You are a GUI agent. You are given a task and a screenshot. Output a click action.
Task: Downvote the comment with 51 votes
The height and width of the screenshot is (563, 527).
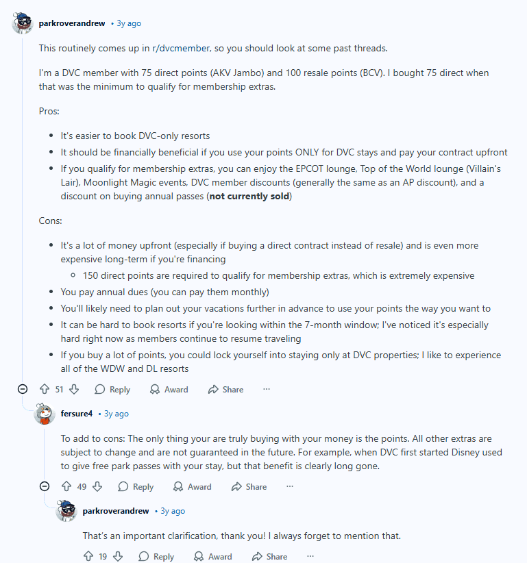coord(74,389)
